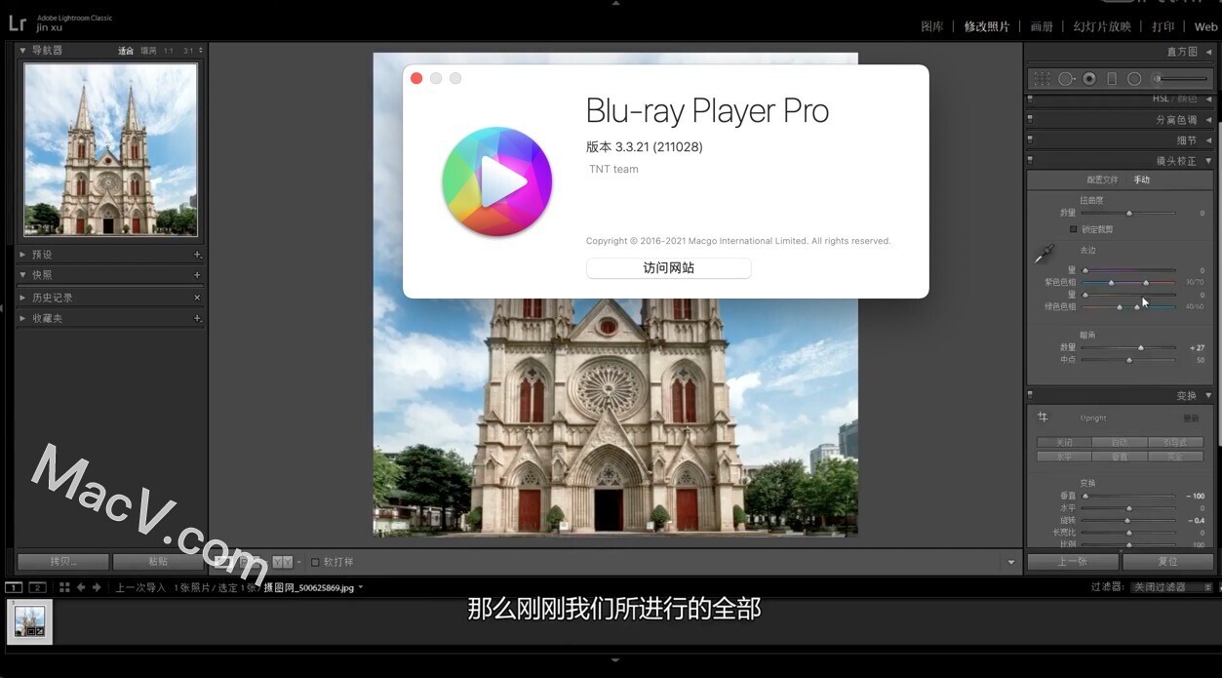
Task: Add collection with plus icon
Action: [x=197, y=318]
